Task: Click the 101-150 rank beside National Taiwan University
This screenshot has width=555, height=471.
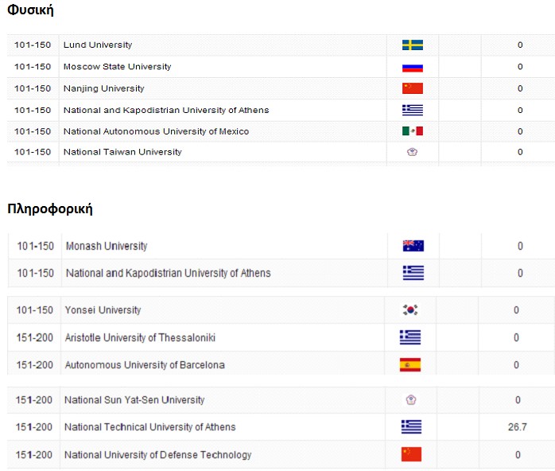Action: (x=33, y=152)
